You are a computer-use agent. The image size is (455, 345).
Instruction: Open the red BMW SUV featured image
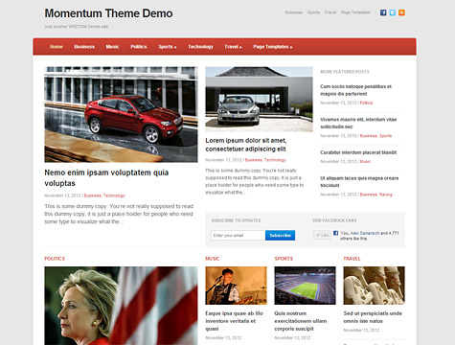coord(121,114)
